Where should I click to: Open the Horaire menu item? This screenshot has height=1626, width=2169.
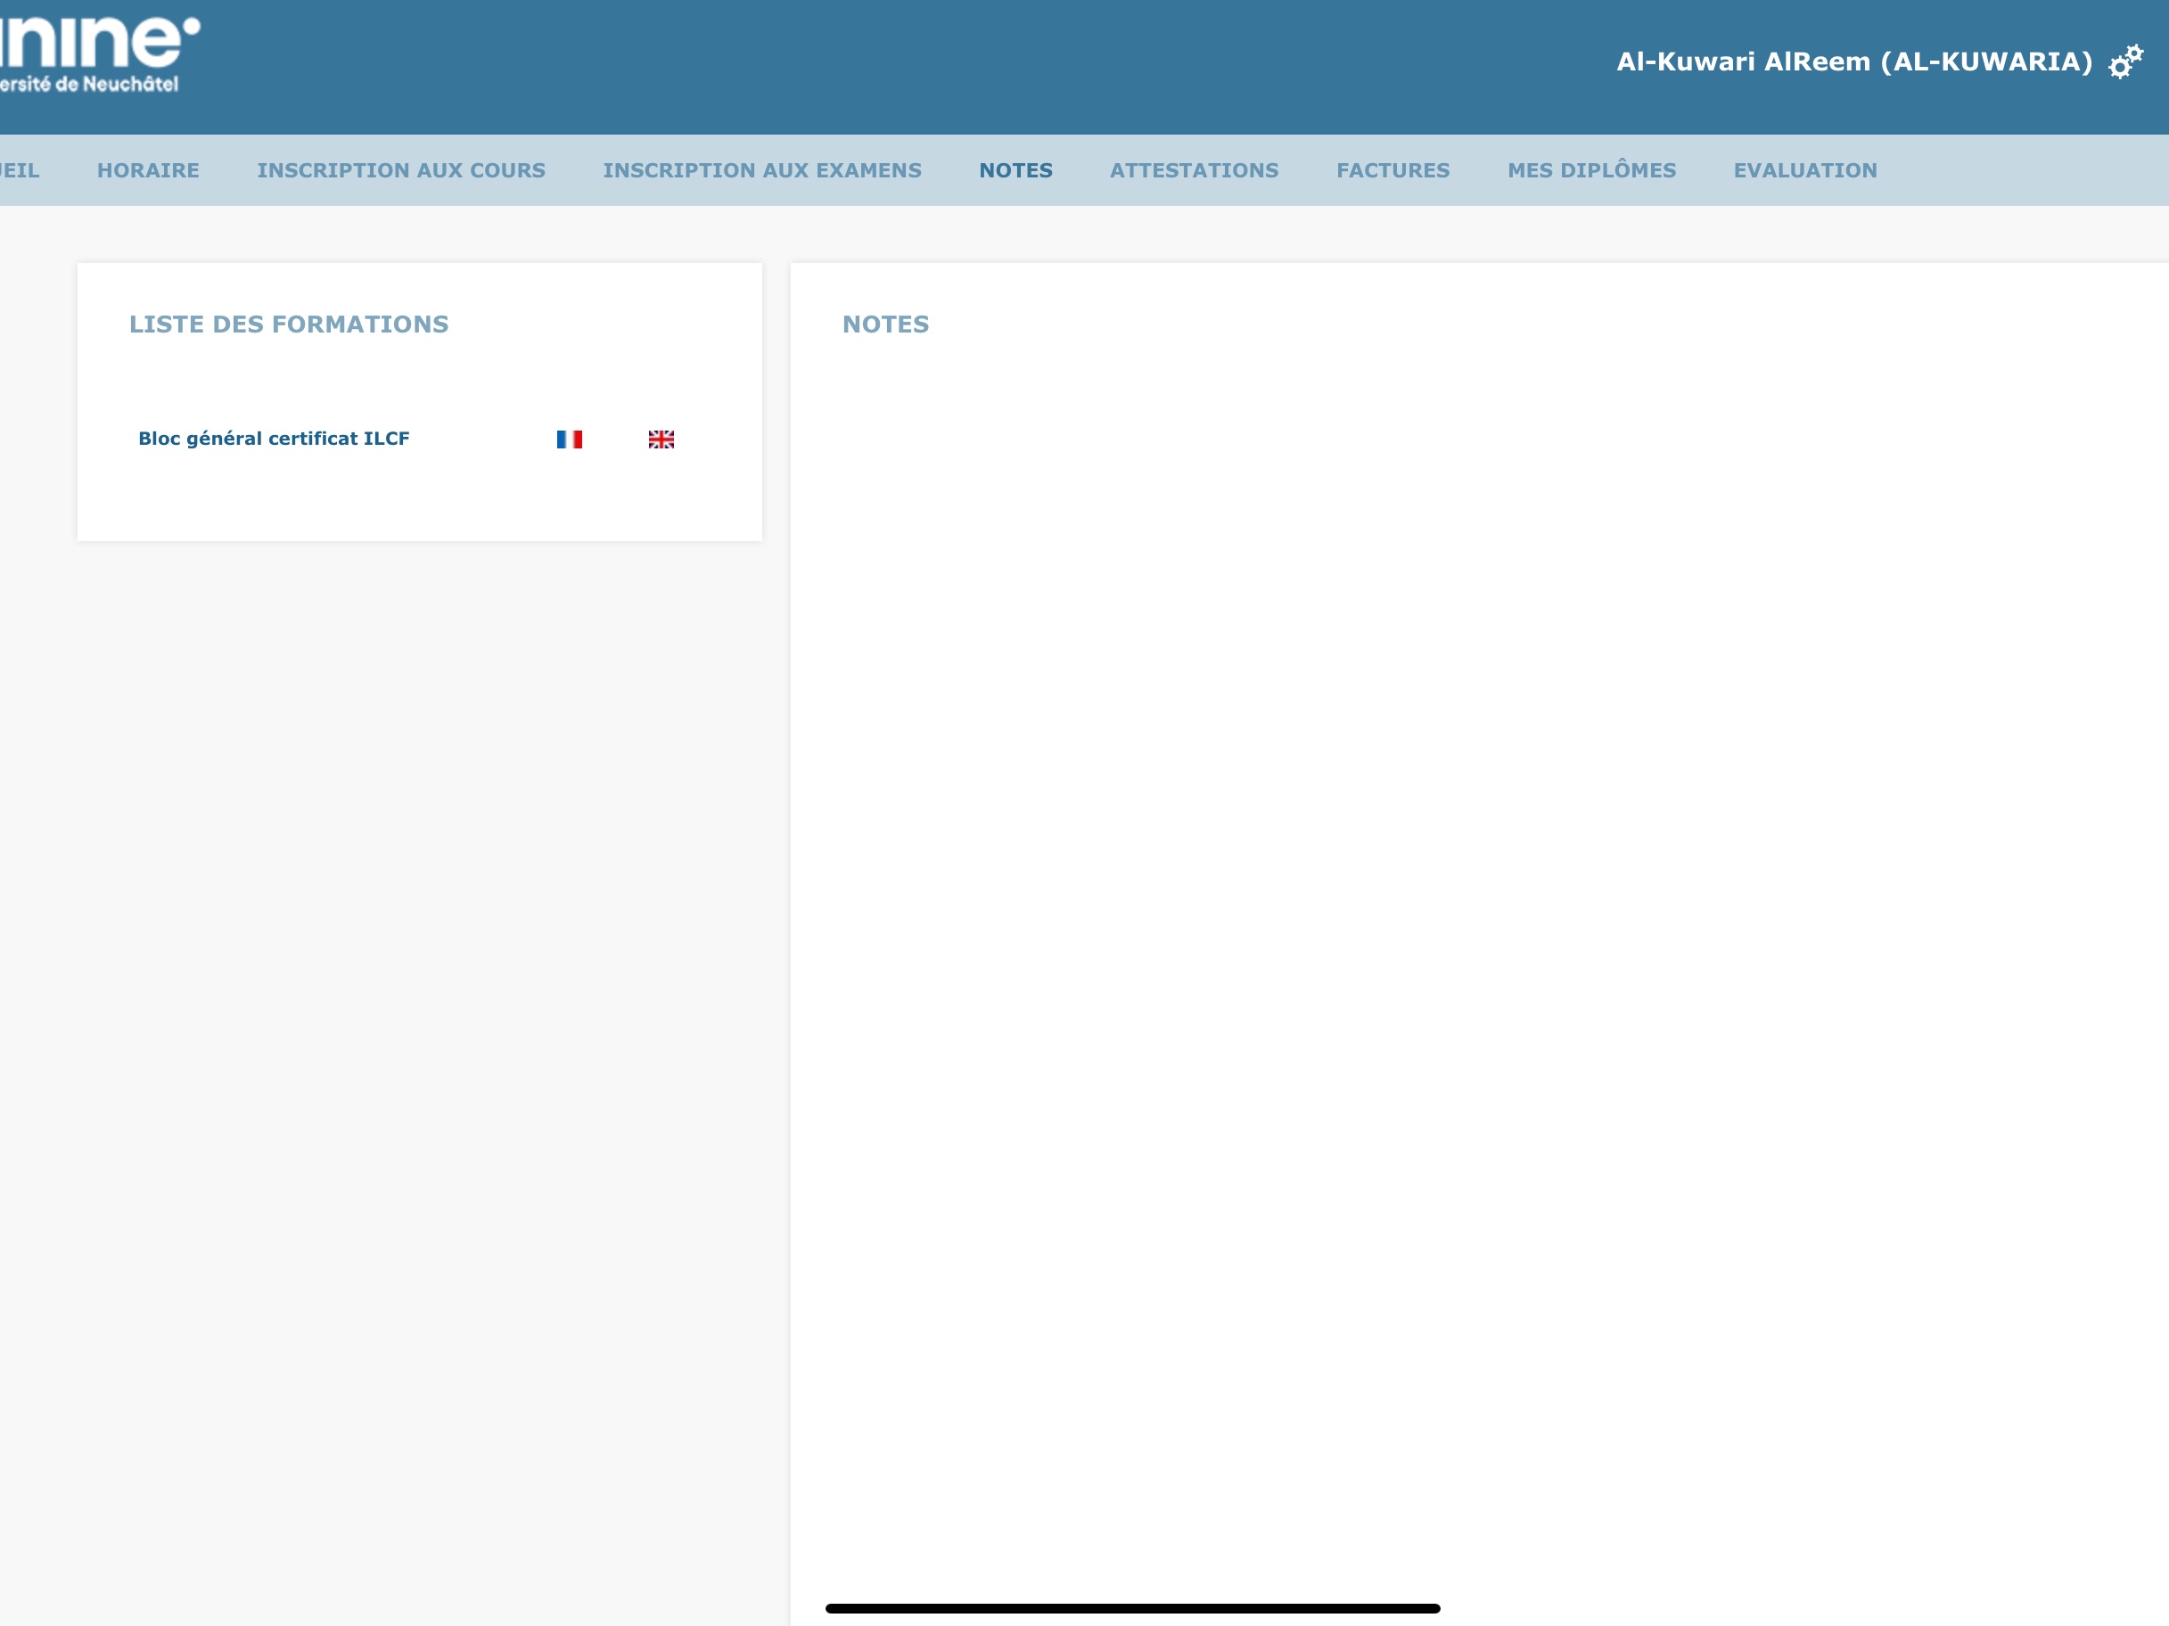coord(148,170)
